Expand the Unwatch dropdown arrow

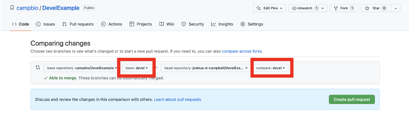323,8
